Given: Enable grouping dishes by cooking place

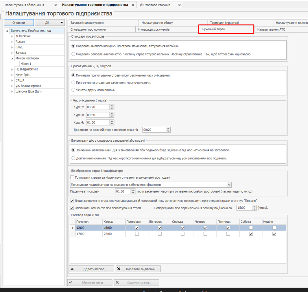Looking at the screenshot, I should [72, 178].
